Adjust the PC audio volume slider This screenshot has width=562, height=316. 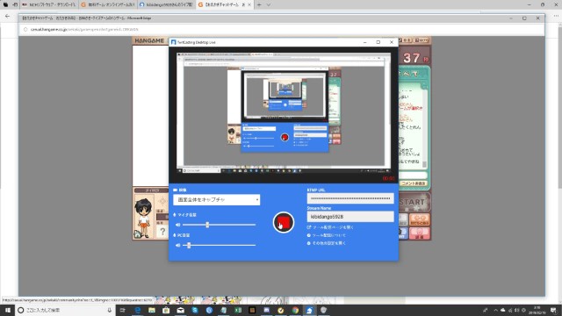(x=219, y=245)
